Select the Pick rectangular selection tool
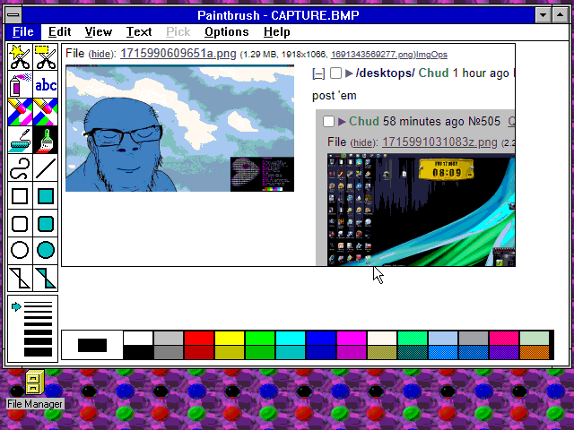Image resolution: width=574 pixels, height=430 pixels. click(46, 58)
